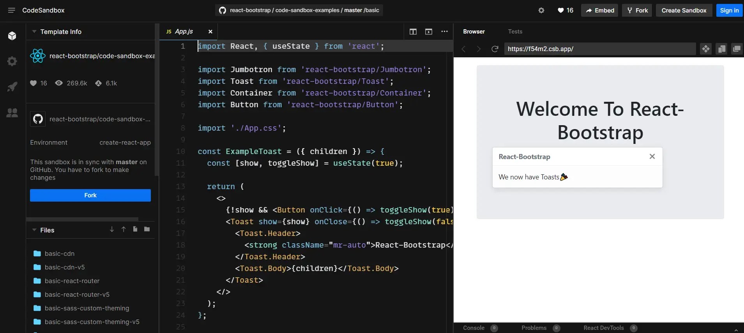
Task: Click the GitHub icon beside repository name
Action: tap(38, 119)
